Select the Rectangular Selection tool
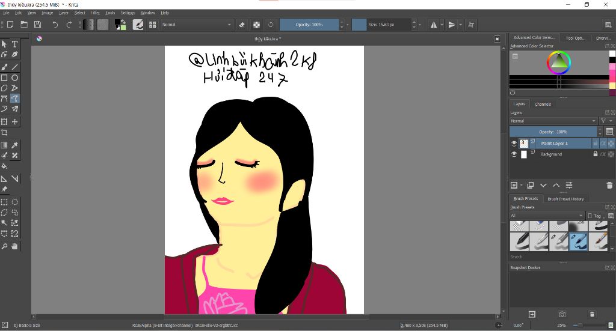Screen dimensions: 616x331 [4, 202]
